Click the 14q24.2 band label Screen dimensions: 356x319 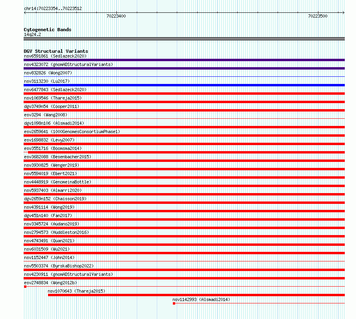[x=32, y=34]
